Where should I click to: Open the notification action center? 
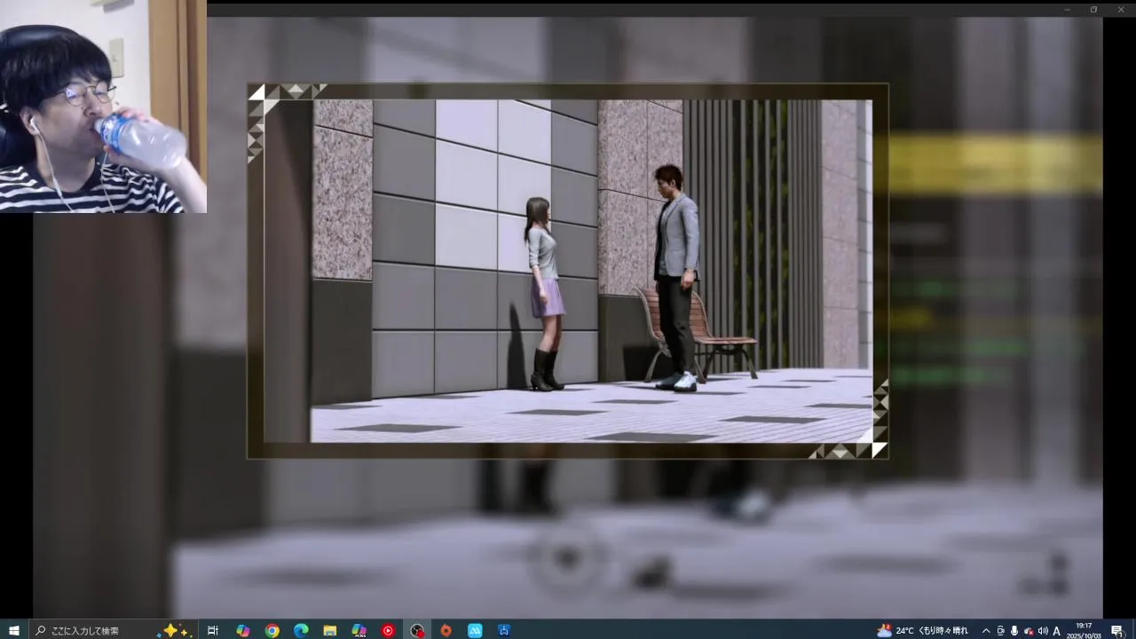1117,630
